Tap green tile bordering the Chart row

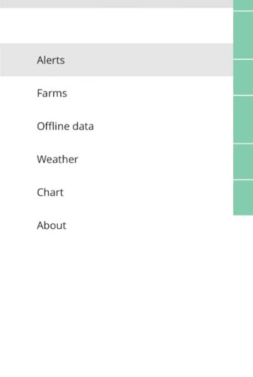(x=243, y=198)
